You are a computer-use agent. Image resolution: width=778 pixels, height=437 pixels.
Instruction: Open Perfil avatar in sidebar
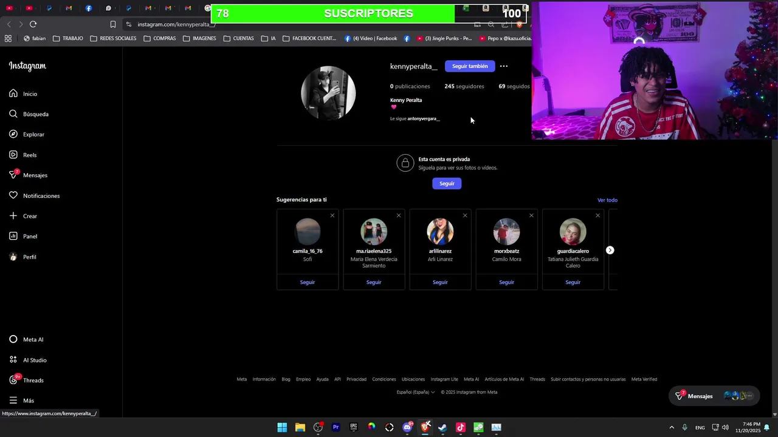(x=13, y=257)
